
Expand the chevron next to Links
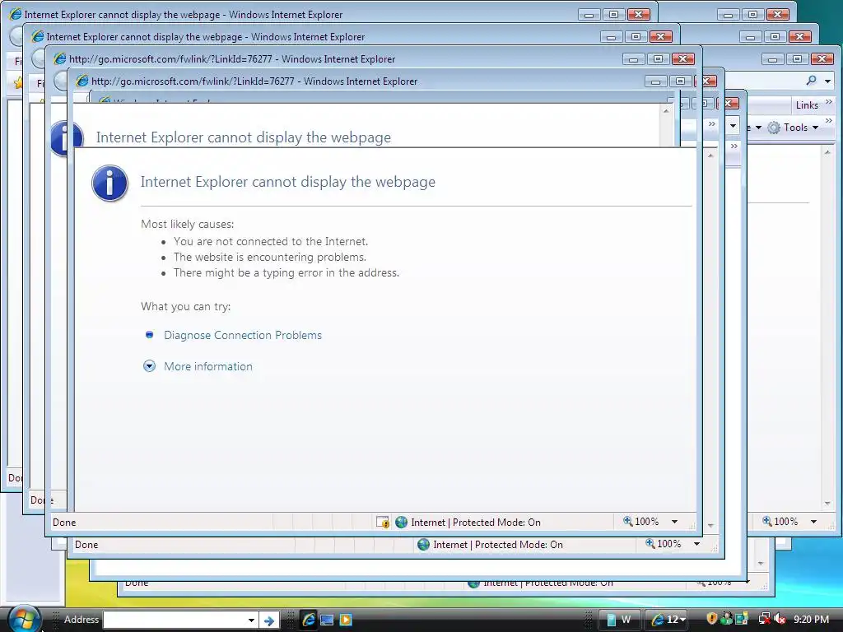pyautogui.click(x=828, y=101)
